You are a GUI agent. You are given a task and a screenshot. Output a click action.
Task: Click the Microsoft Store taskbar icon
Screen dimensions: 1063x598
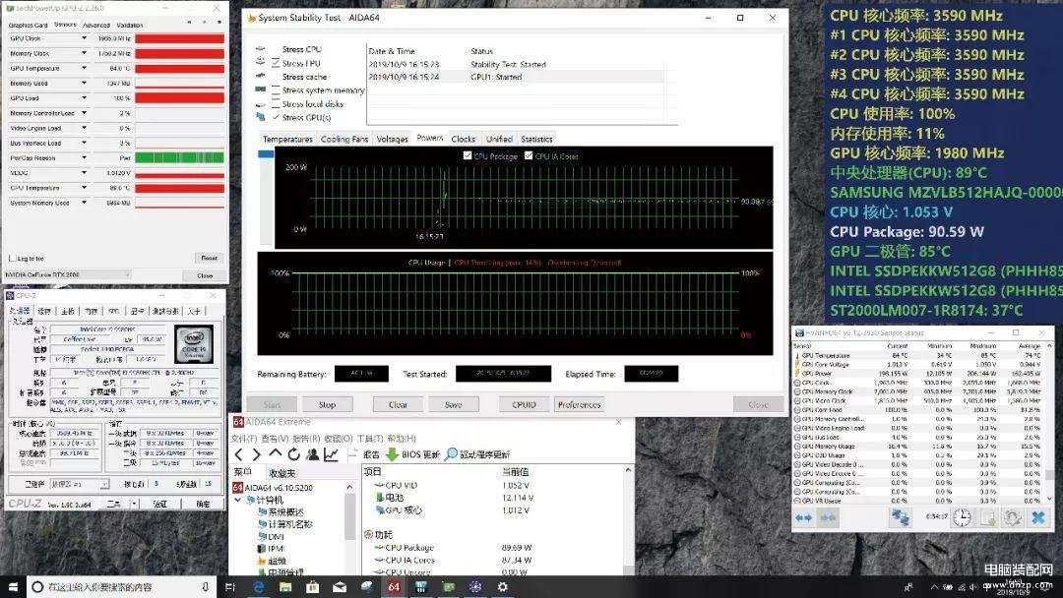[313, 586]
